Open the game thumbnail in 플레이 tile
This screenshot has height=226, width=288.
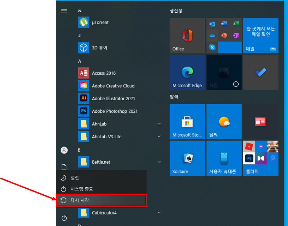pyautogui.click(x=272, y=146)
